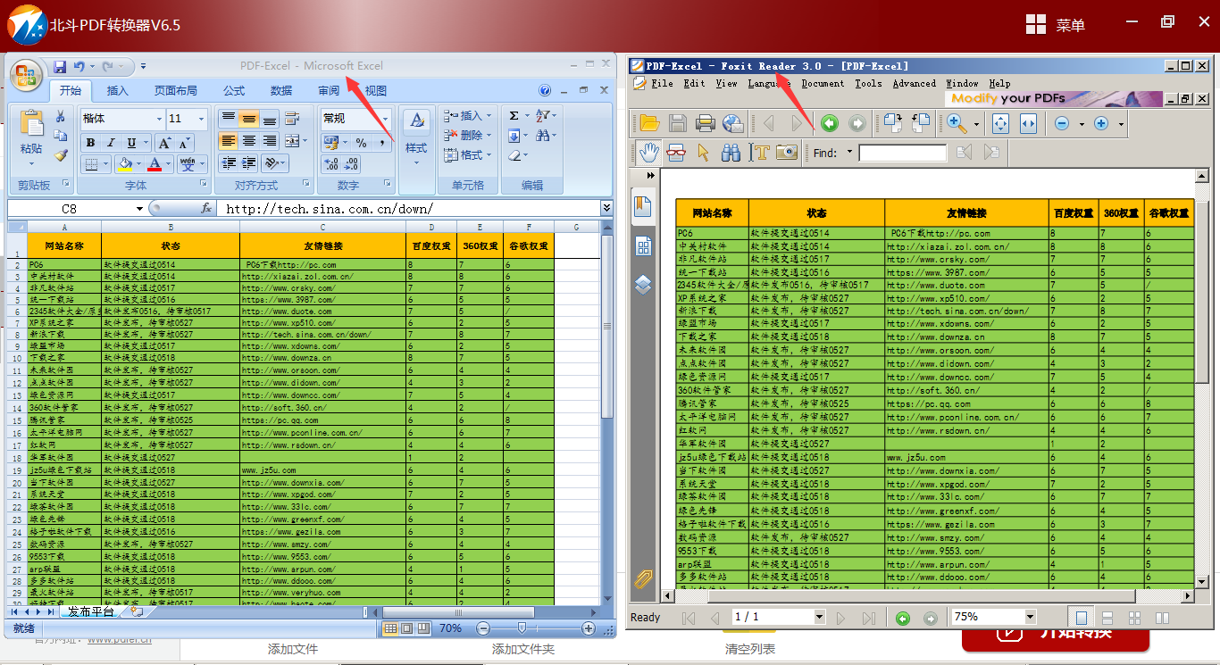Click the Open folder icon in Foxit
The image size is (1220, 665).
pos(649,124)
